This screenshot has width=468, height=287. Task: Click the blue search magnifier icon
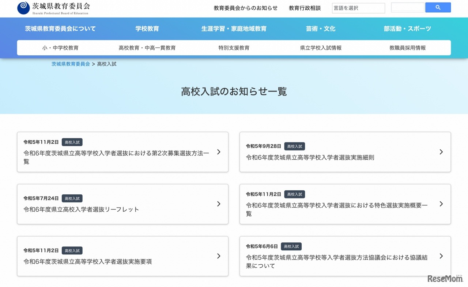click(x=438, y=7)
